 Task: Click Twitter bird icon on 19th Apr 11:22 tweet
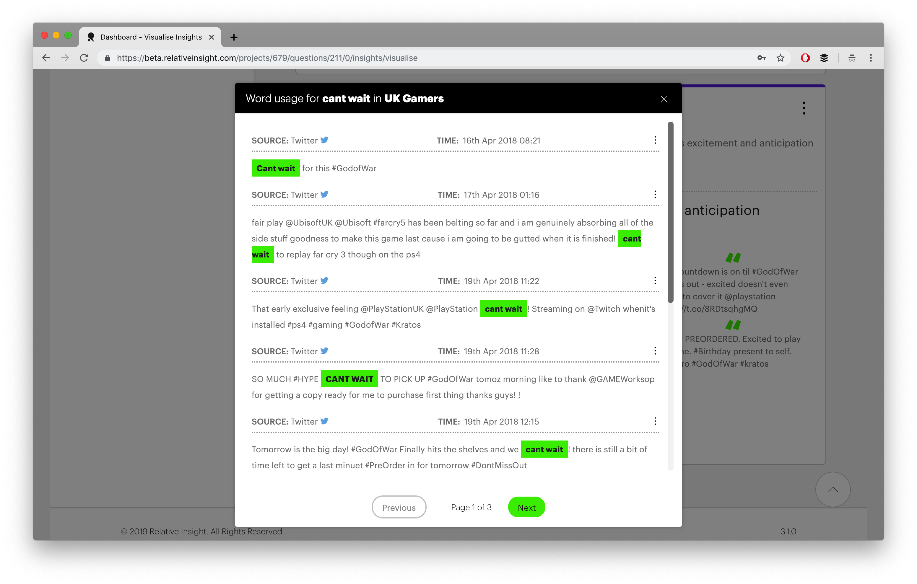click(x=324, y=280)
